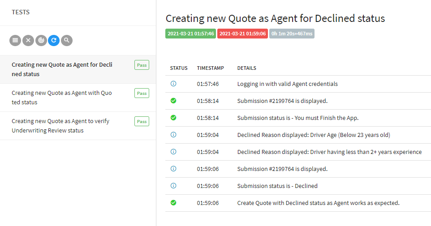
Task: Select test 'Creating new Quote as Agent with Quoted status'
Action: coord(78,98)
